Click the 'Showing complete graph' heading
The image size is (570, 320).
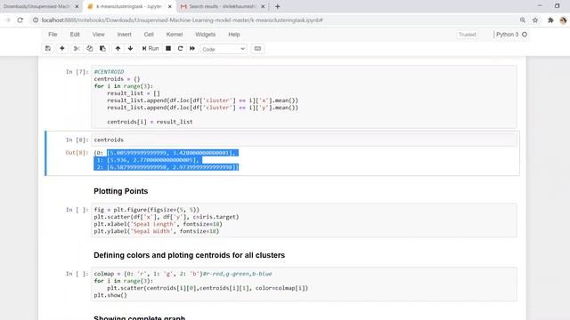pos(139,317)
